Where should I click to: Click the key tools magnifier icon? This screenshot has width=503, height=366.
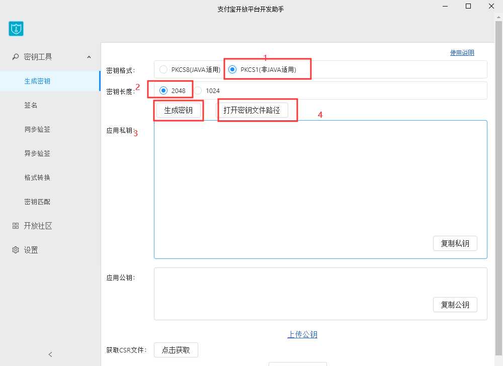click(15, 57)
